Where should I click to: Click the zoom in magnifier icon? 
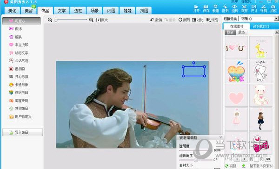[91, 20]
